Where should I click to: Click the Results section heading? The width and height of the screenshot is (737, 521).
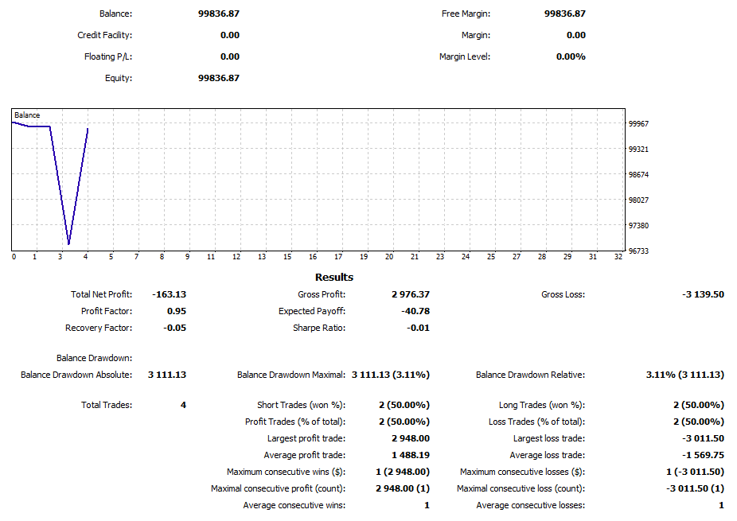point(334,278)
